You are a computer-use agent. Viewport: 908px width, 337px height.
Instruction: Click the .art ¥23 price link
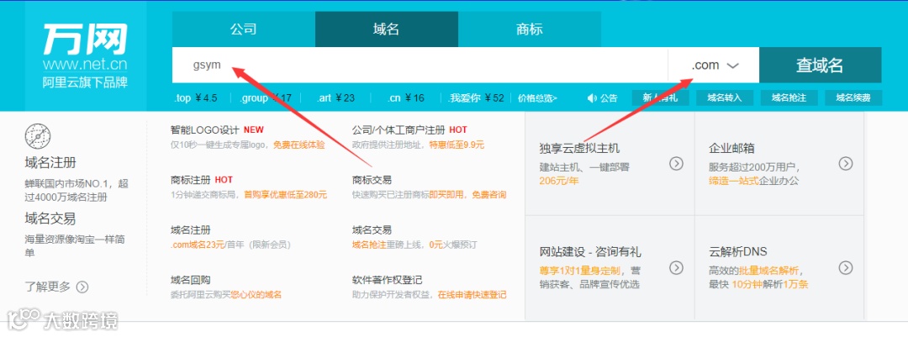(335, 97)
